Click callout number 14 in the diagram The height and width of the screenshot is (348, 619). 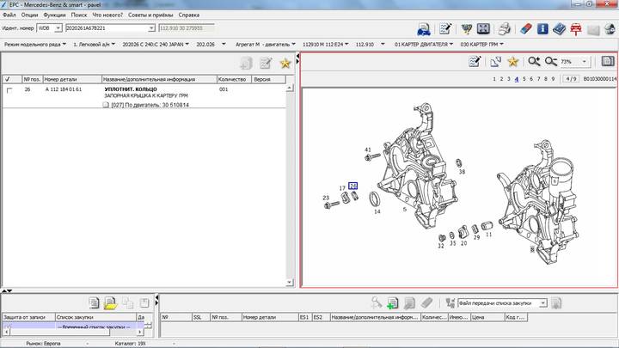(x=377, y=211)
